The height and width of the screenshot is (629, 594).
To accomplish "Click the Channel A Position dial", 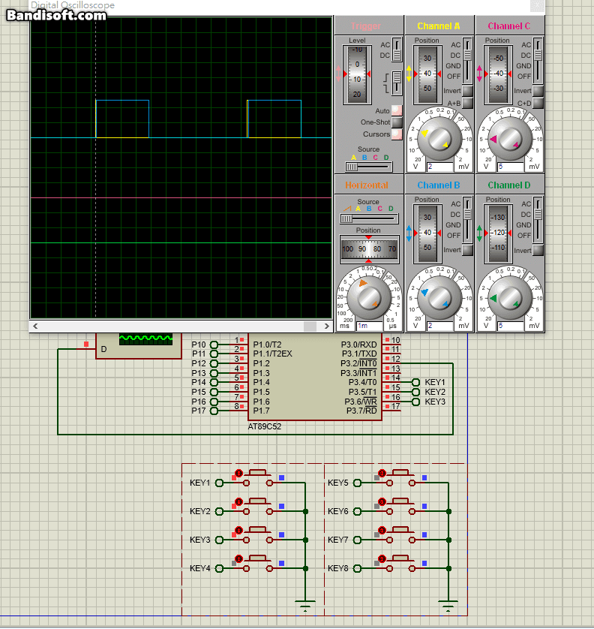I will pyautogui.click(x=427, y=74).
